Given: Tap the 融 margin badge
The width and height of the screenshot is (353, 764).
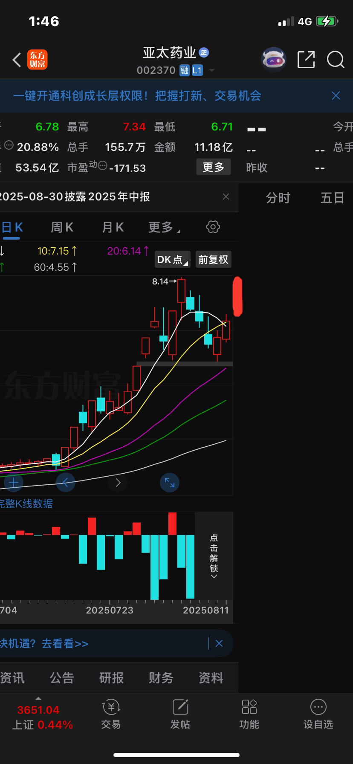Looking at the screenshot, I should tap(184, 70).
